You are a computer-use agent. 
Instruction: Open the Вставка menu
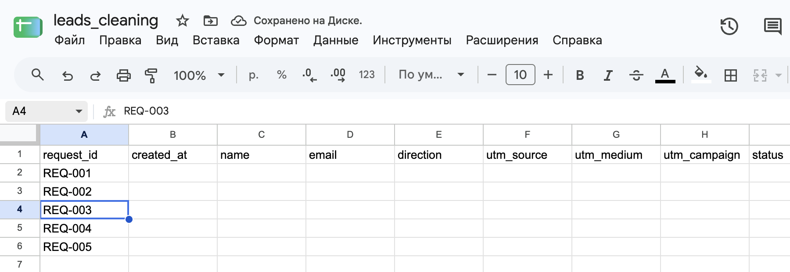click(216, 40)
